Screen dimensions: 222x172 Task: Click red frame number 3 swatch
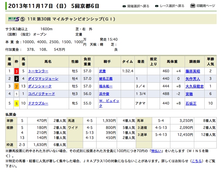click(17, 71)
